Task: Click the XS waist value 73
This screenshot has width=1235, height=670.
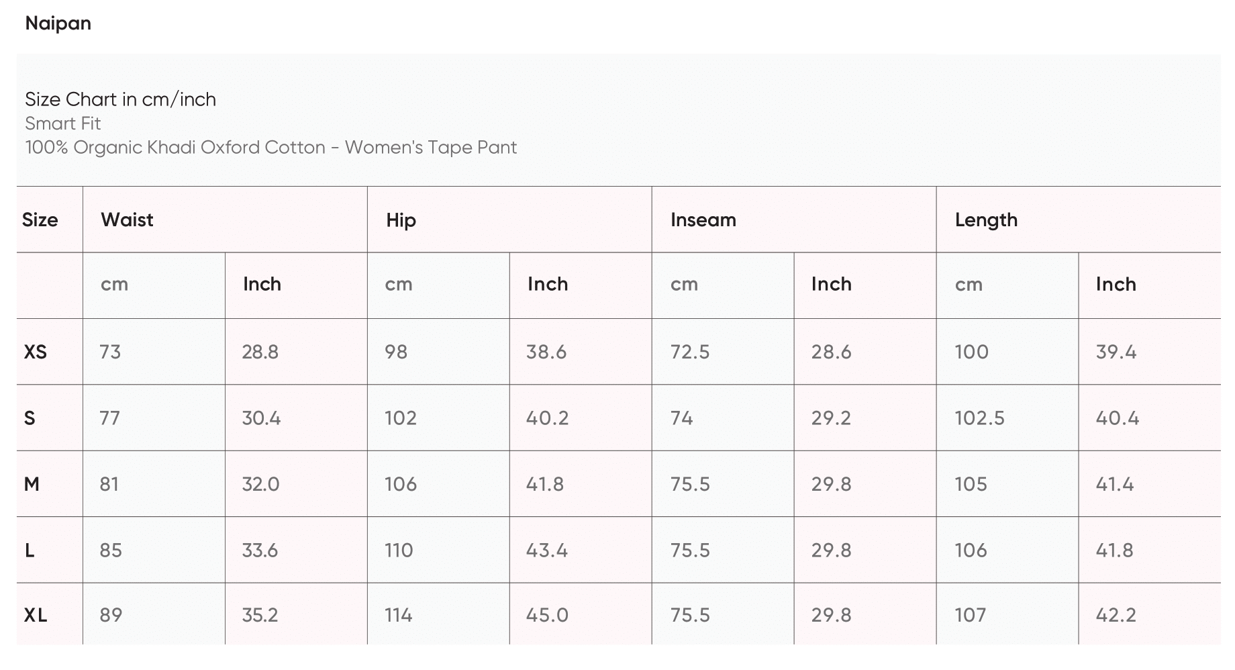Action: tap(110, 352)
